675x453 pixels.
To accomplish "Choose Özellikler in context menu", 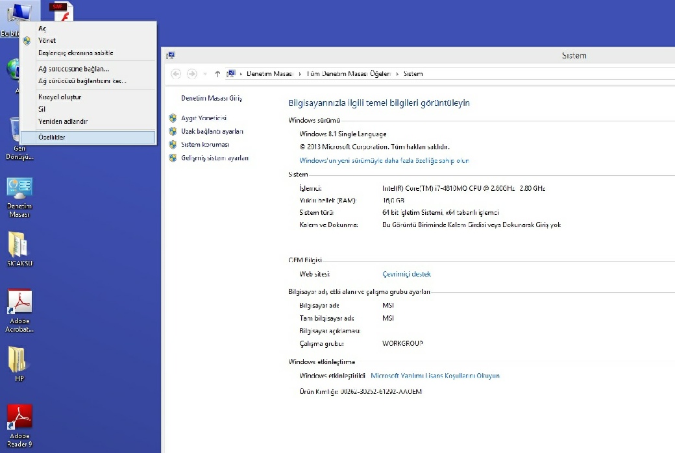I will point(88,137).
